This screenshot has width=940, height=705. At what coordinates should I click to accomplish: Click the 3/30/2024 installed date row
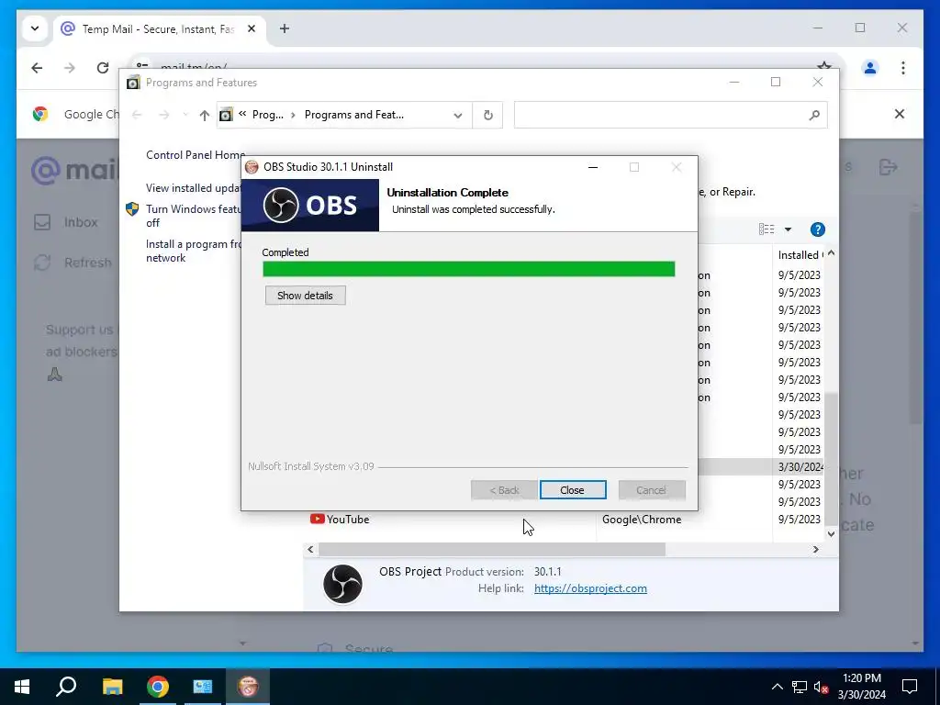pyautogui.click(x=800, y=466)
